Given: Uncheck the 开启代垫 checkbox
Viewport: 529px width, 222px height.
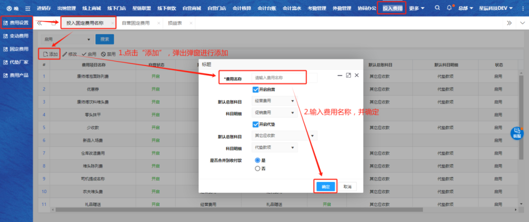Looking at the screenshot, I should [x=256, y=124].
